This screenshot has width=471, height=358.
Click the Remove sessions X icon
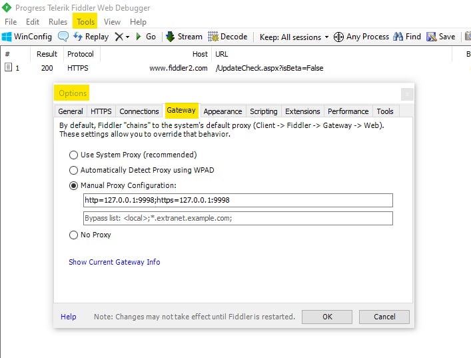(119, 37)
